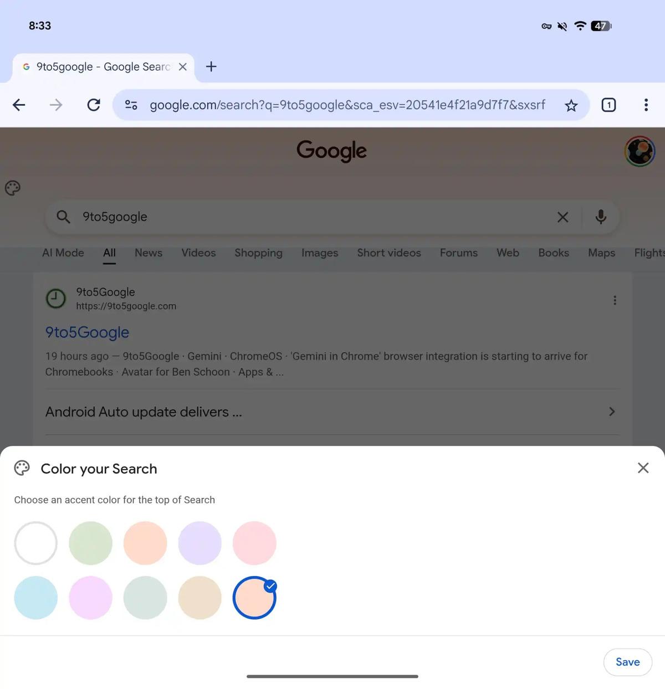Open the palette icon beside search results
The height and width of the screenshot is (689, 665).
tap(13, 188)
